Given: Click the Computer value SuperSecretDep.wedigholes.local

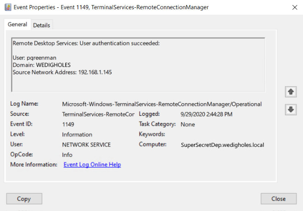Looking at the screenshot, I should coord(222,145).
